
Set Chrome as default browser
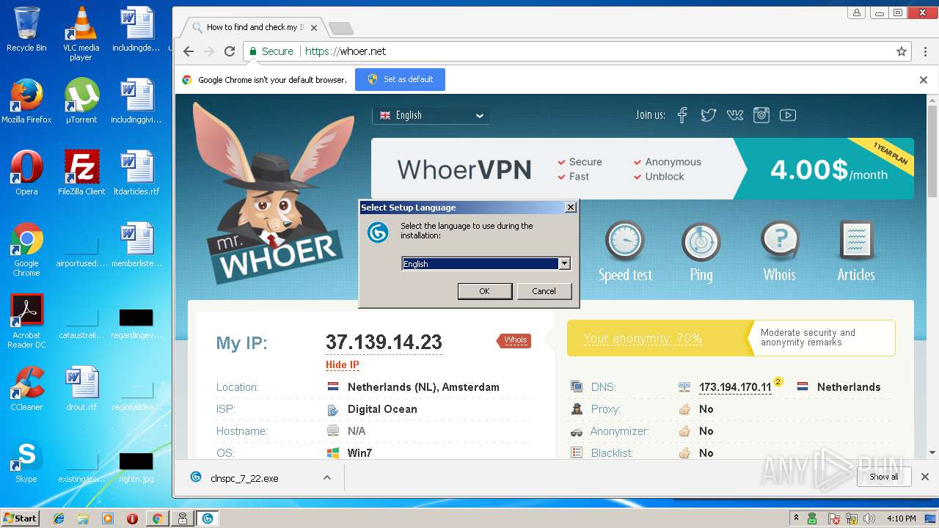pos(400,79)
